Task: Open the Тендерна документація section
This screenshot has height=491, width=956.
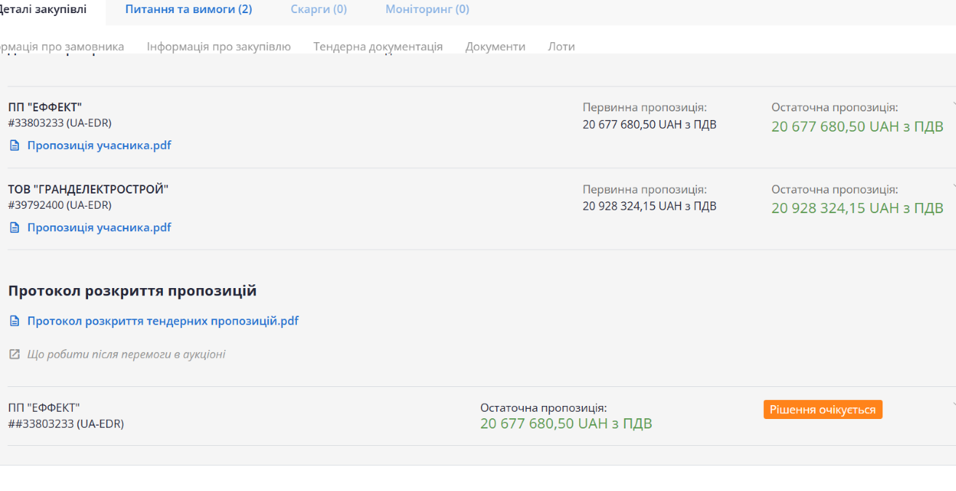Action: [x=378, y=47]
